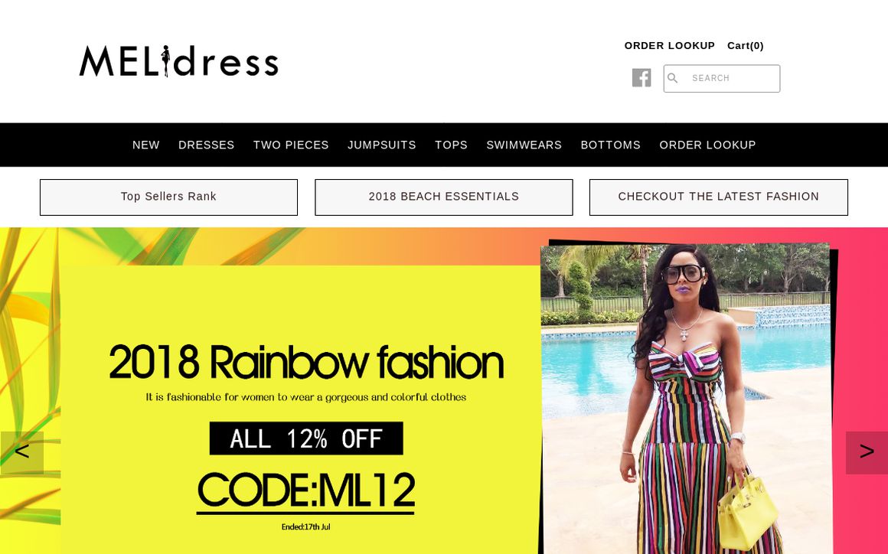Go to SWIMWEARS category
The height and width of the screenshot is (554, 888).
coord(524,145)
